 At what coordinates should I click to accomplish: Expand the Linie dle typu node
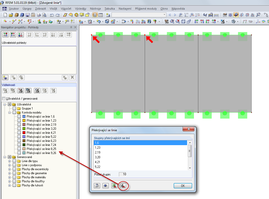[10, 161]
